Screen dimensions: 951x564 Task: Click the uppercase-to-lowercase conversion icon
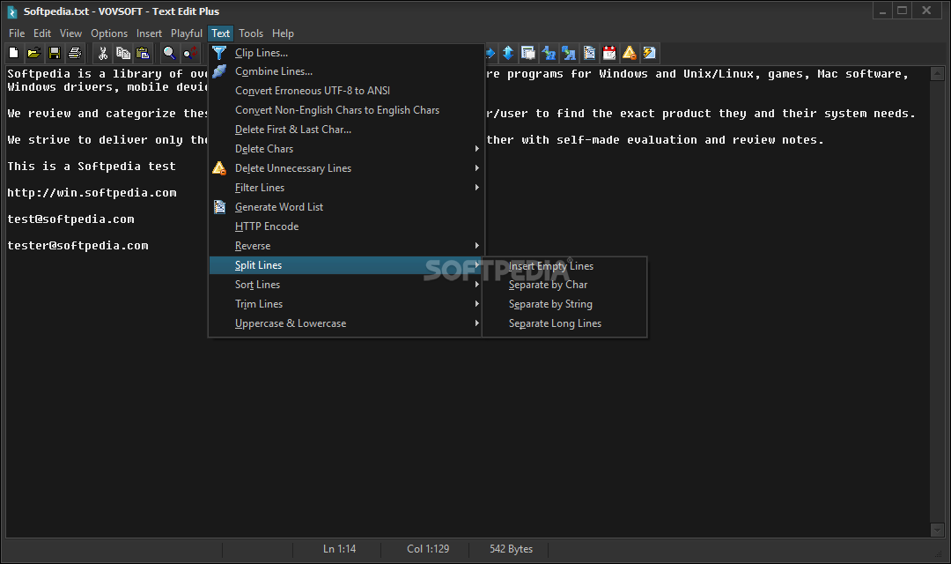549,54
